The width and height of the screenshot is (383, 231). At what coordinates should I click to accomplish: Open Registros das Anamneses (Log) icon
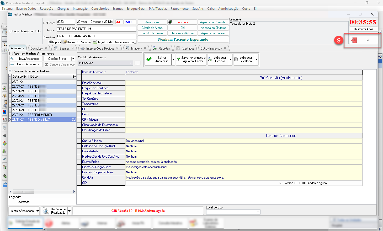coord(95,42)
